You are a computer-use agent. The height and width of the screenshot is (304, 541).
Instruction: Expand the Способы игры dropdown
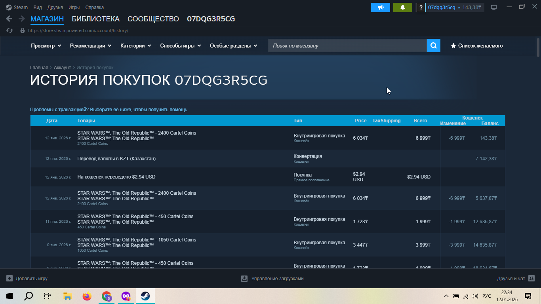point(181,46)
